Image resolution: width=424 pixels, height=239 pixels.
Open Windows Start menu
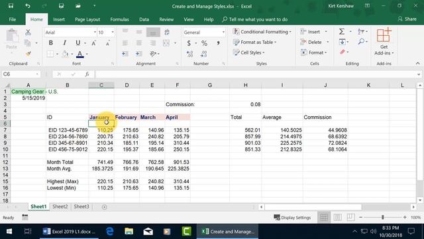(x=9, y=232)
